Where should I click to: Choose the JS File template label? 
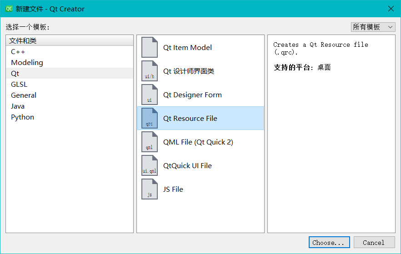(x=173, y=189)
